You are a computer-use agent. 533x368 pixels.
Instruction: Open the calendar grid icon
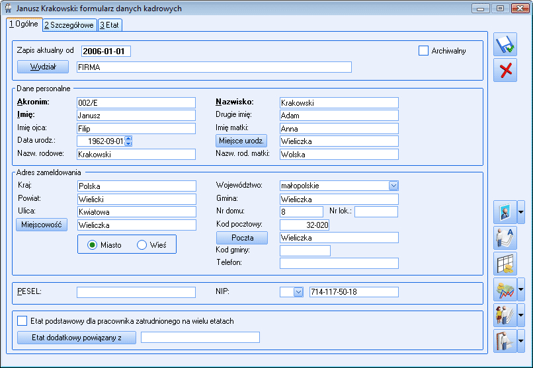(505, 263)
